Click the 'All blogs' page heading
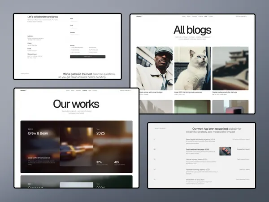 tap(192, 30)
